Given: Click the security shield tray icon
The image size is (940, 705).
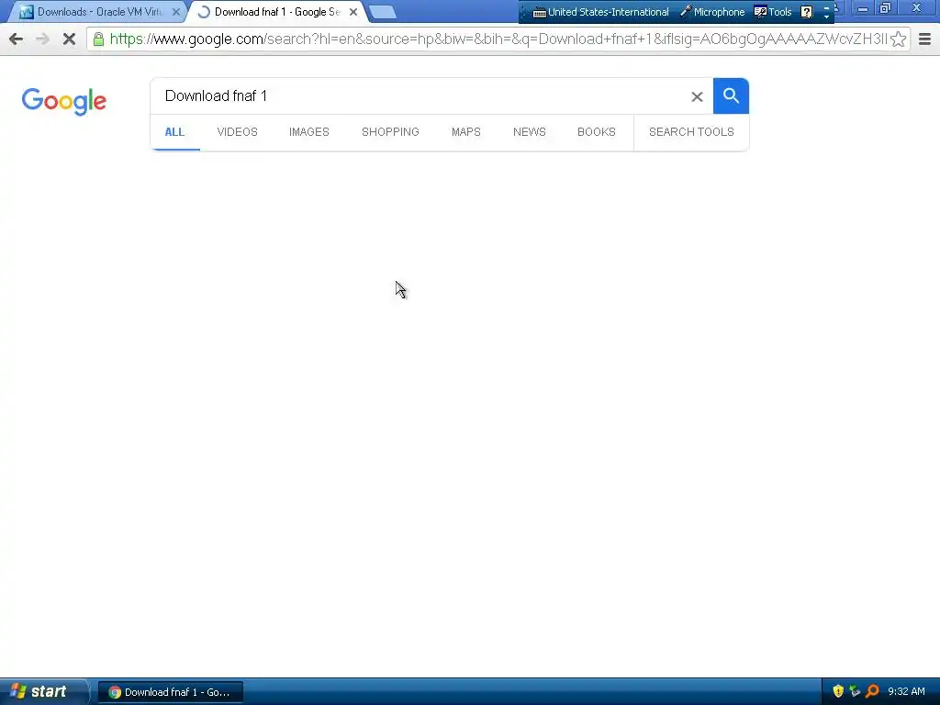Looking at the screenshot, I should [838, 691].
